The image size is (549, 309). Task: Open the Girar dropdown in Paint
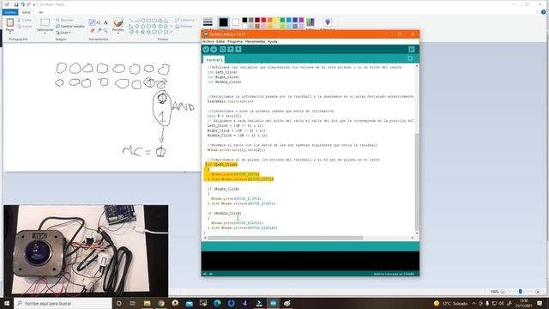63,33
